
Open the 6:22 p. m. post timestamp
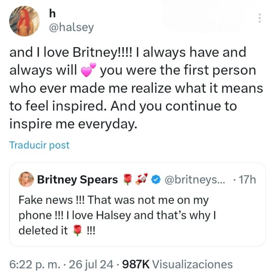point(35,265)
